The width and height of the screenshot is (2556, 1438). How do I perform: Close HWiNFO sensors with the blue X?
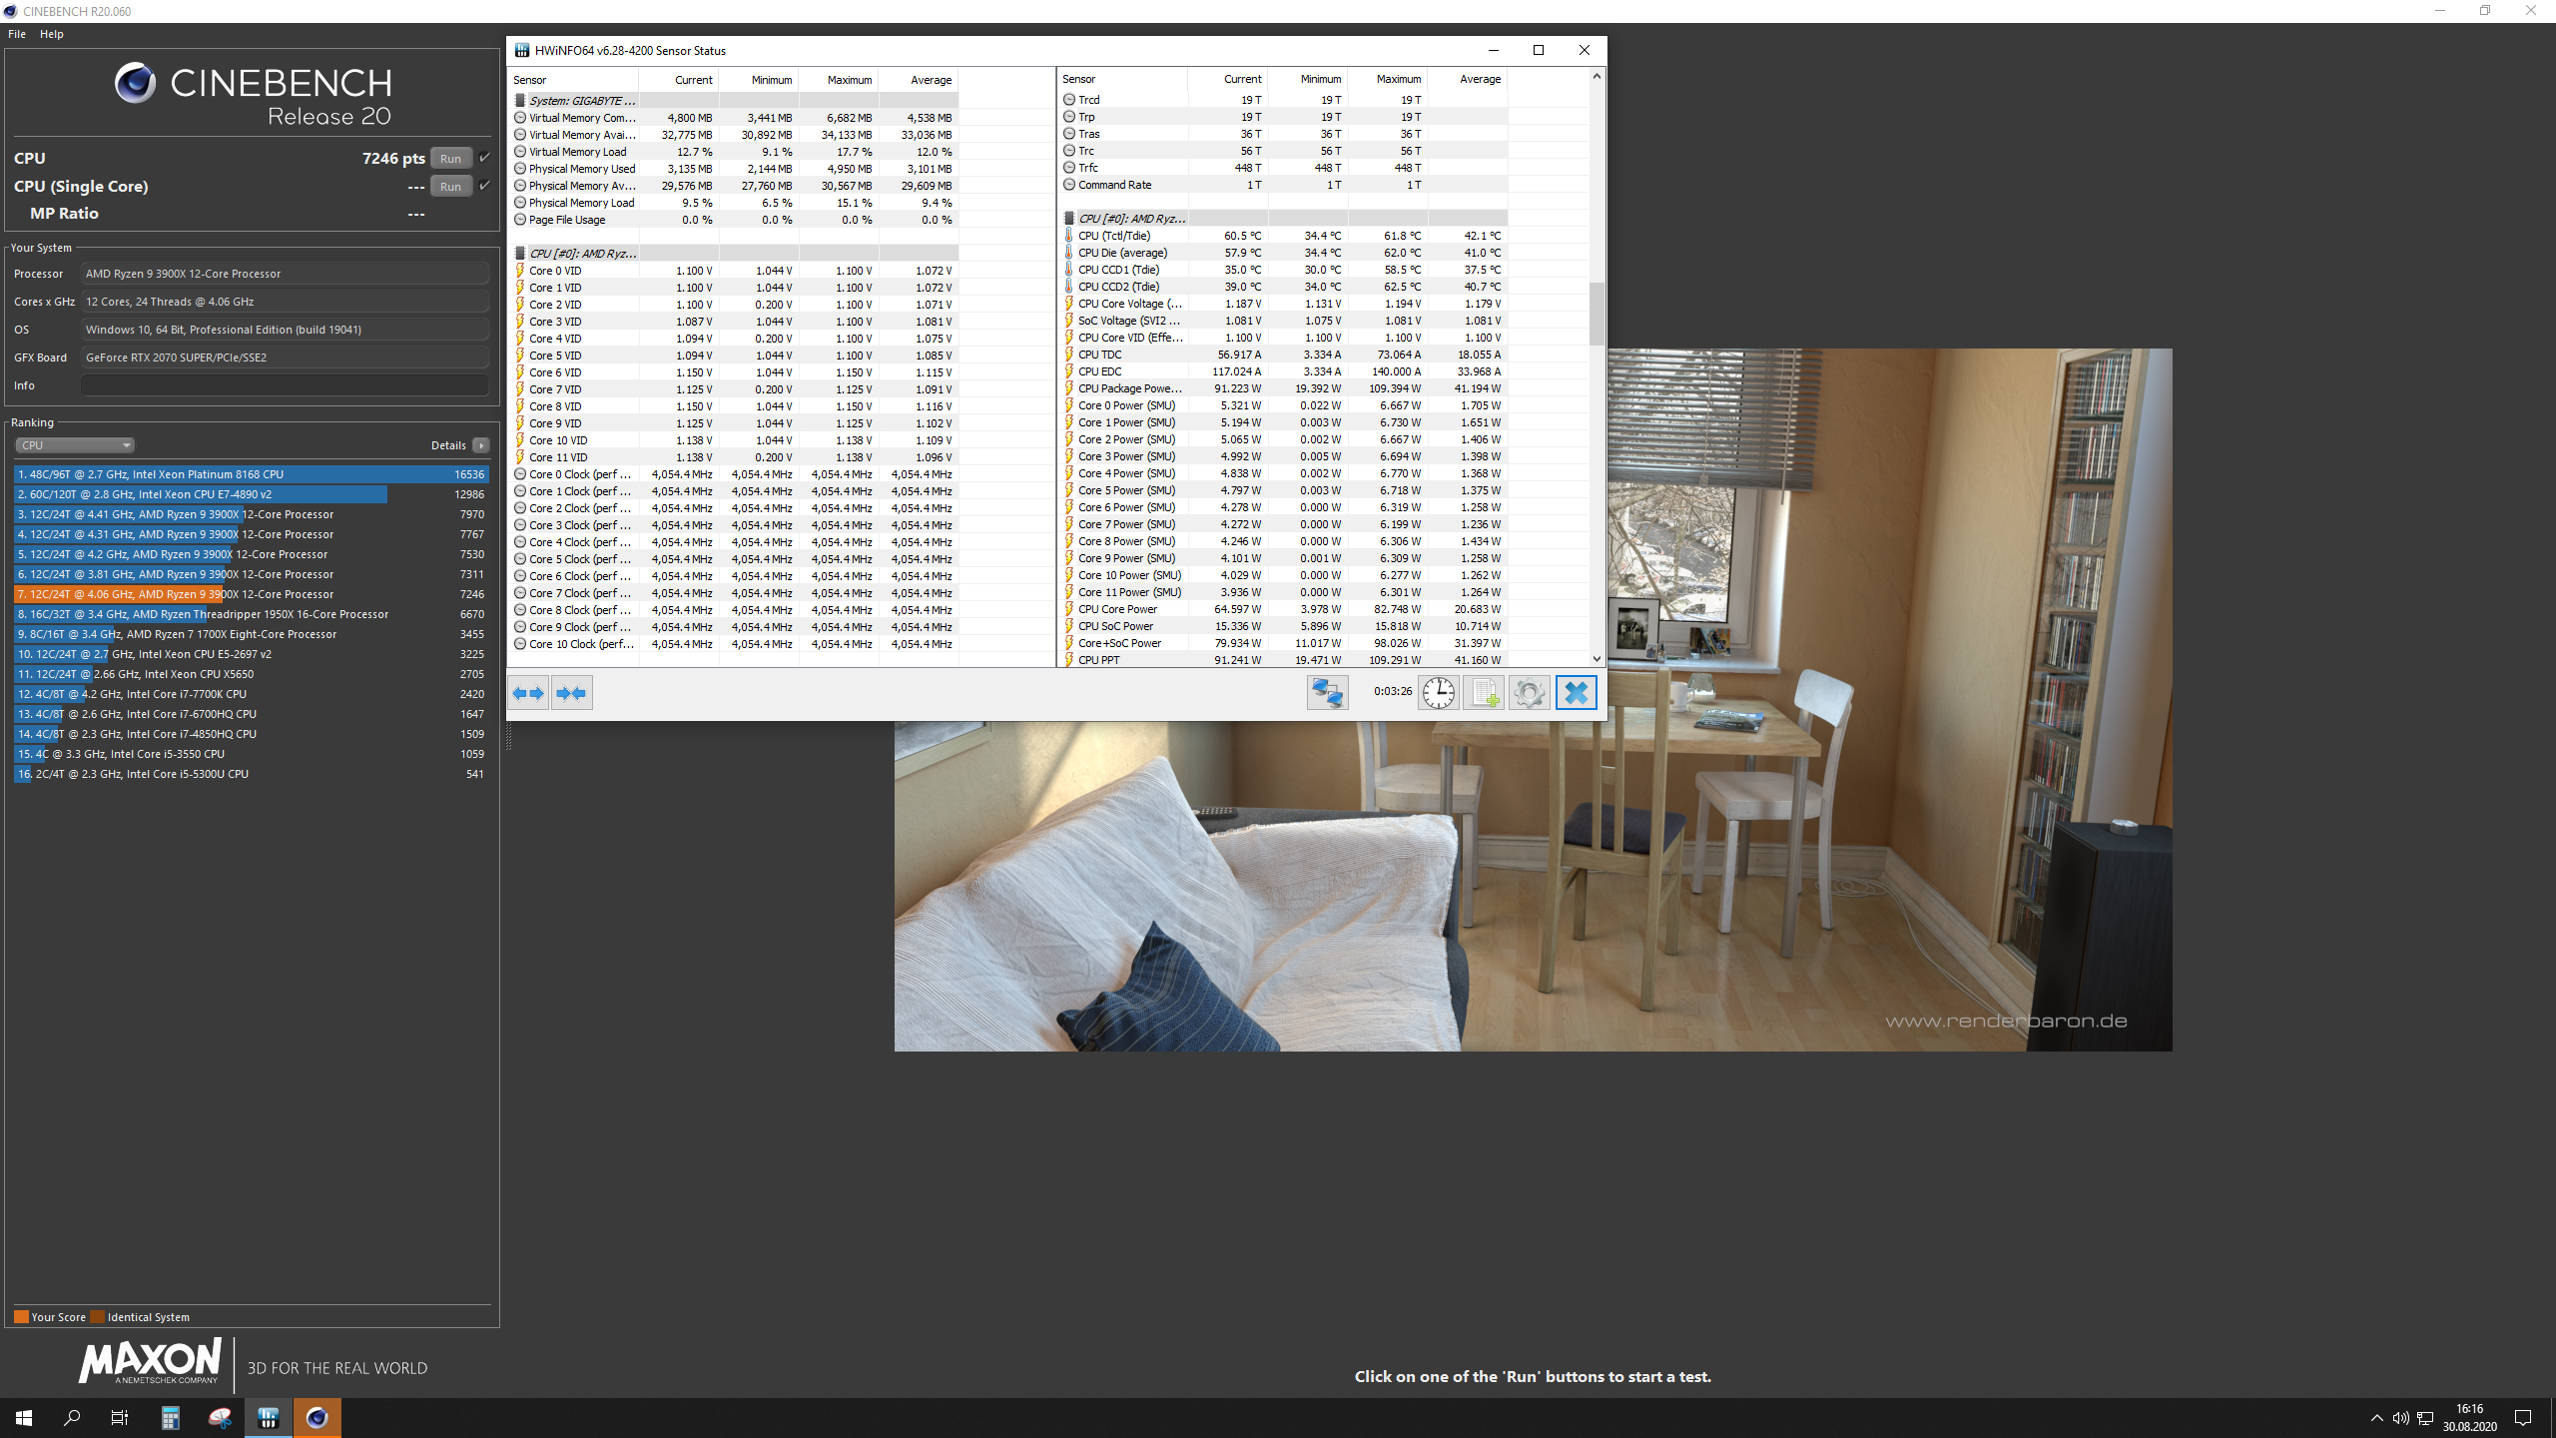coord(1577,693)
